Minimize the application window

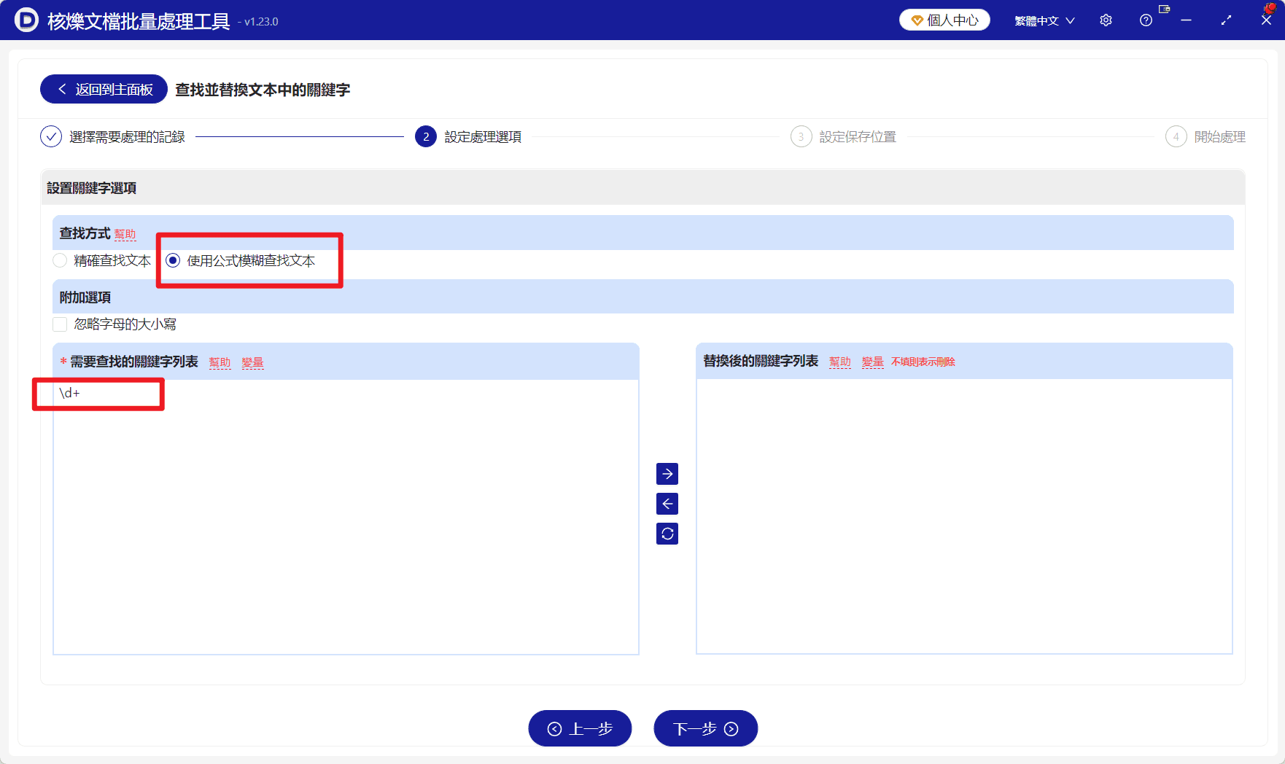pos(1186,20)
